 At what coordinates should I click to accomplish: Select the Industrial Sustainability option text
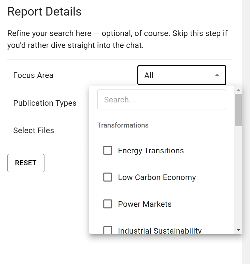[x=160, y=231]
